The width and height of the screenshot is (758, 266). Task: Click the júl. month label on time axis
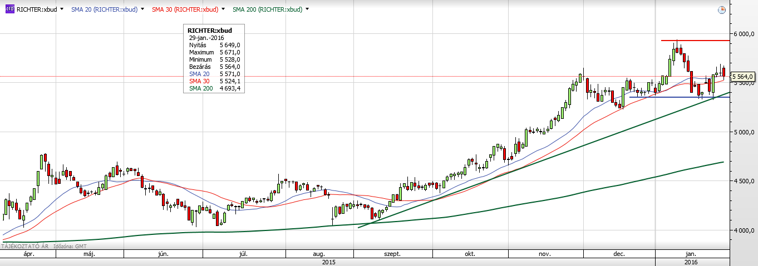(243, 254)
